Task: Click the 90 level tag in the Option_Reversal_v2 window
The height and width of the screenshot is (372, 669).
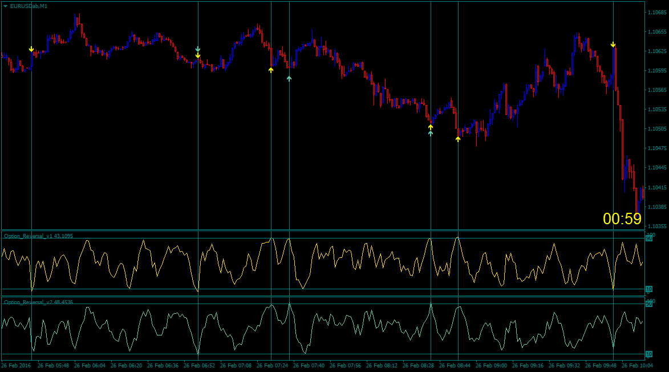Action: 649,304
